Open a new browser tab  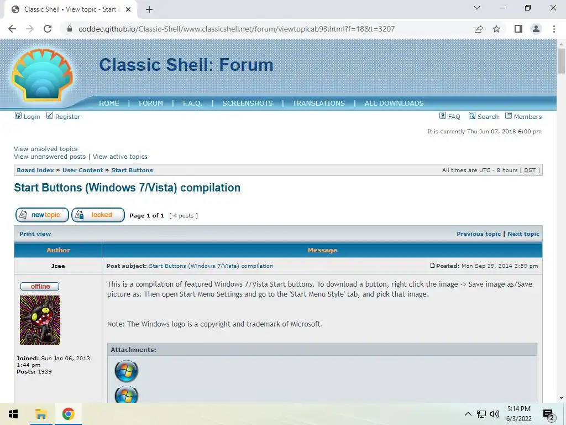click(149, 10)
